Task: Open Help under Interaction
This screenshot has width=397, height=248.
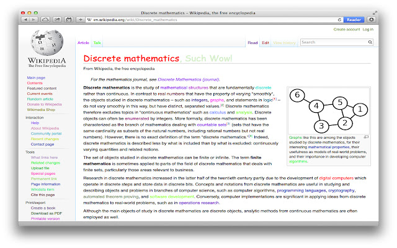Action: pyautogui.click(x=35, y=123)
